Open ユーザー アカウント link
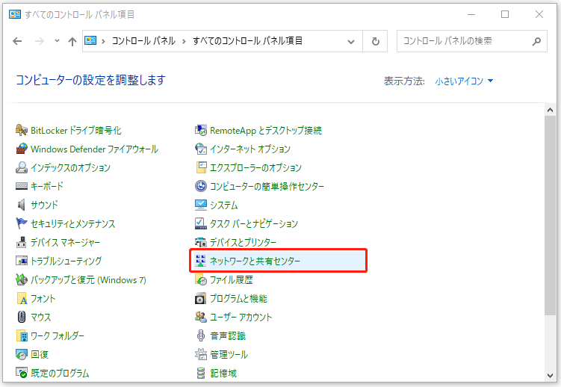 tap(241, 318)
